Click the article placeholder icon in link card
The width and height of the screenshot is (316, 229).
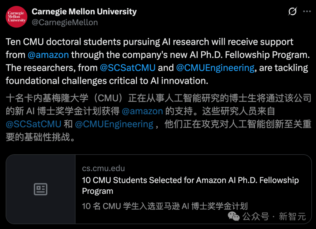(x=41, y=189)
